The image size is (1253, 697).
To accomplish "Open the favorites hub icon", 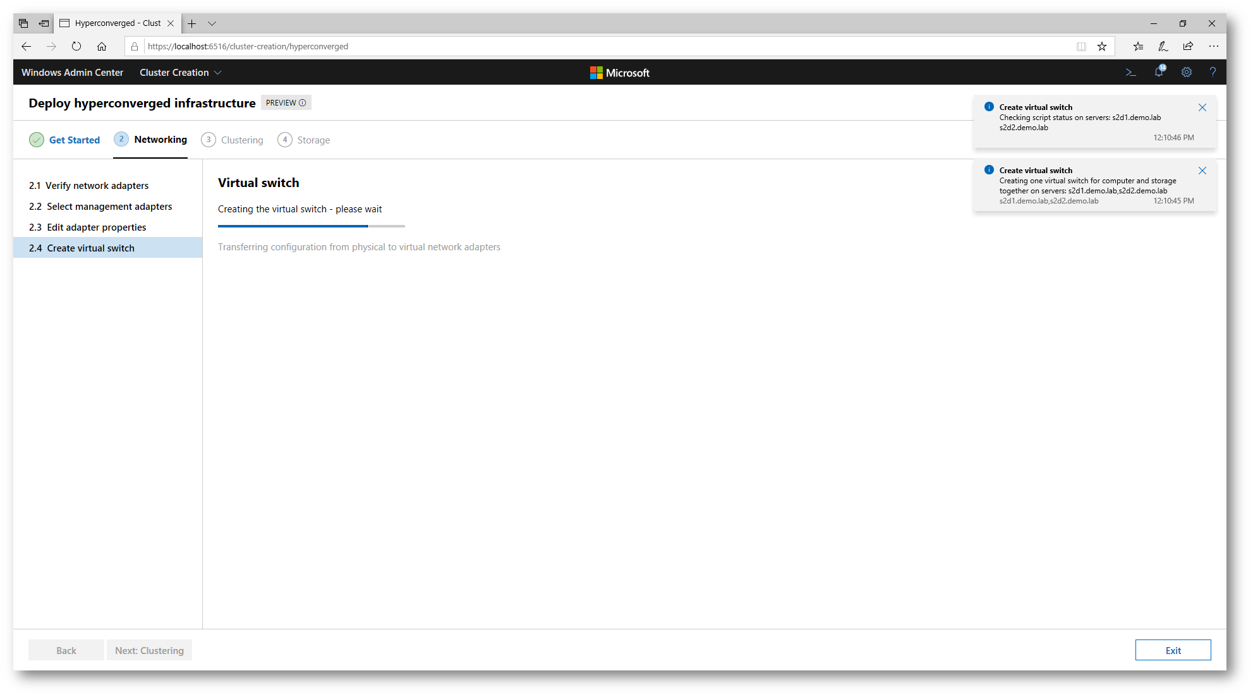I will click(x=1138, y=46).
